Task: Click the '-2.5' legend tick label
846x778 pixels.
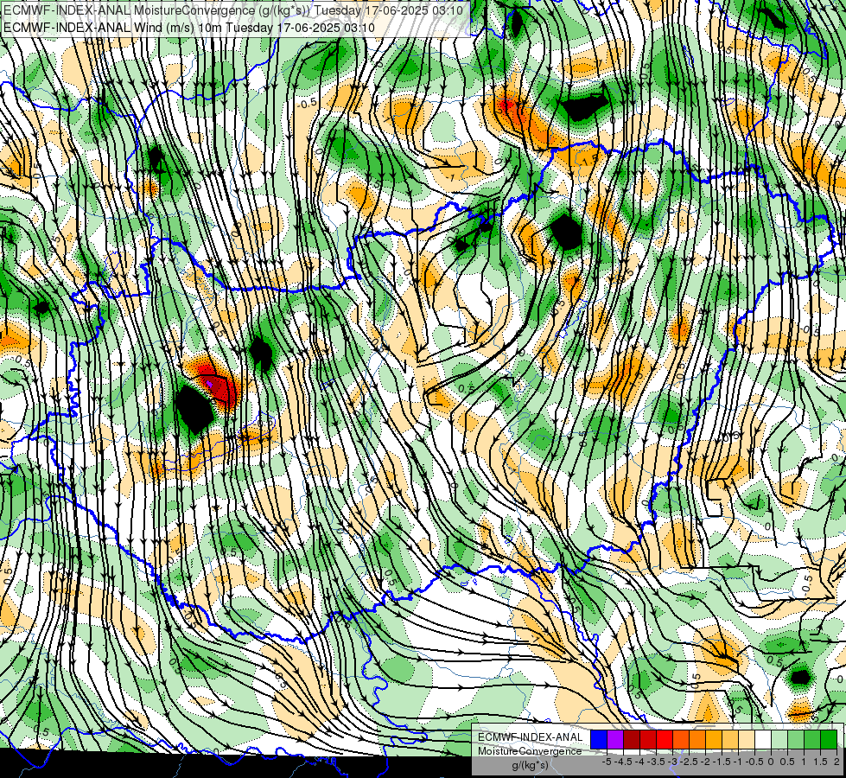Action: pyautogui.click(x=689, y=762)
